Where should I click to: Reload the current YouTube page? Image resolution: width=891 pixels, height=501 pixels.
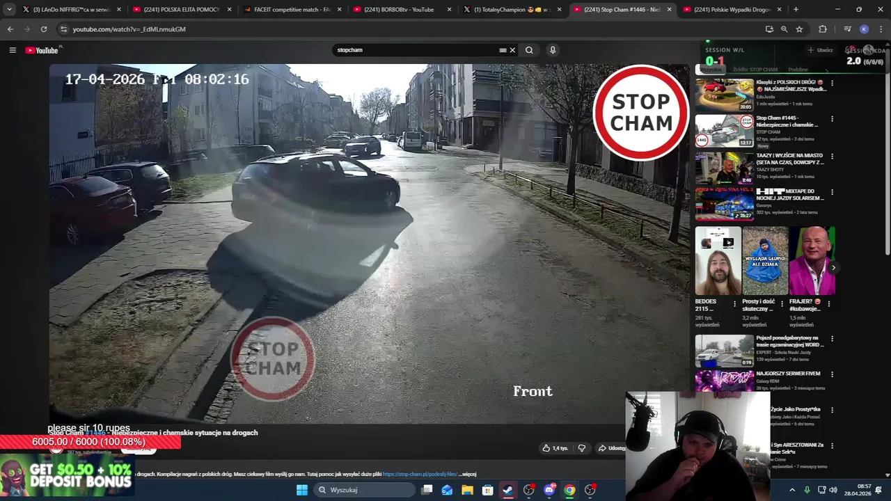pyautogui.click(x=44, y=29)
